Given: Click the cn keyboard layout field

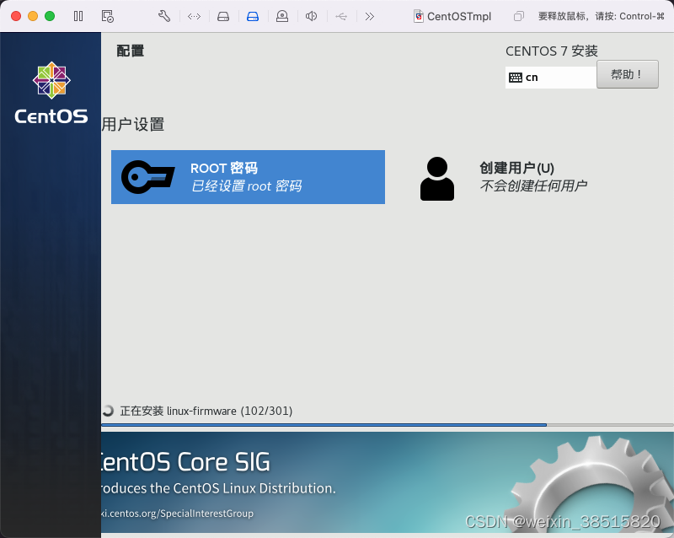Looking at the screenshot, I should pos(551,78).
